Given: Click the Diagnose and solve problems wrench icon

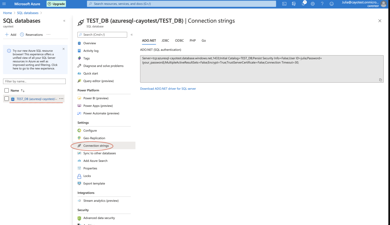Looking at the screenshot, I should [x=79, y=66].
